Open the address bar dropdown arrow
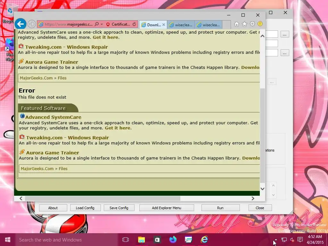Viewport: 328px width, 246px height. pyautogui.click(x=102, y=24)
